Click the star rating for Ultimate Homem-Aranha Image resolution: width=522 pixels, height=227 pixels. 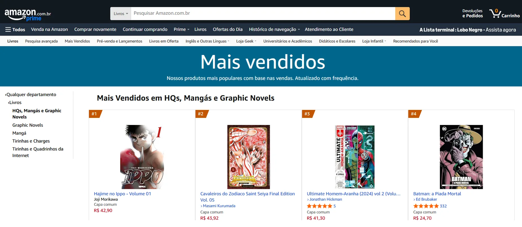pos(319,206)
